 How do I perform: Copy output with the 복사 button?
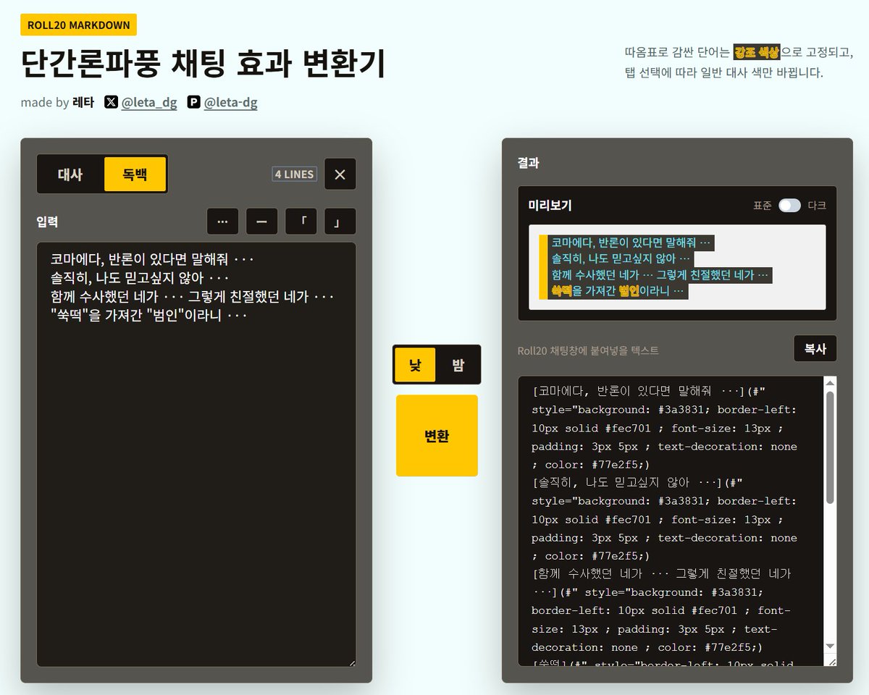(815, 348)
